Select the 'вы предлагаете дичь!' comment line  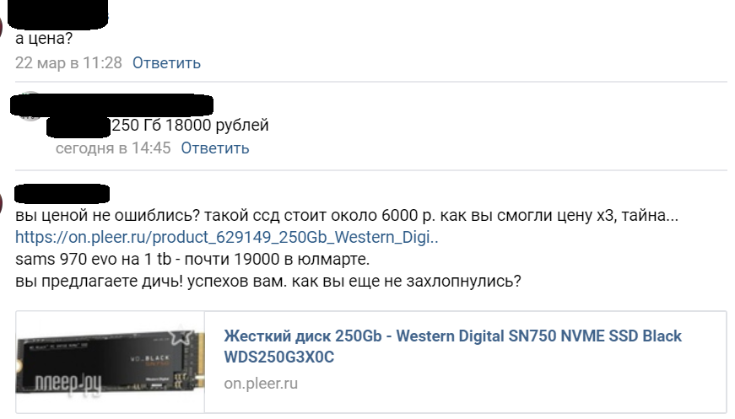268,281
